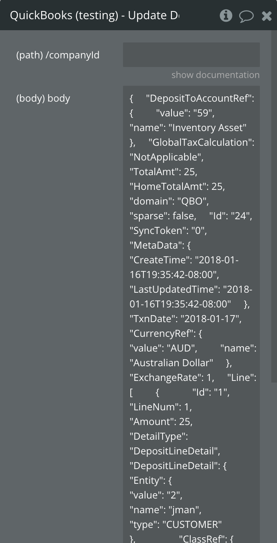Click on the "HomeTotalAmt" line
Image resolution: width=277 pixels, height=543 pixels.
point(177,187)
